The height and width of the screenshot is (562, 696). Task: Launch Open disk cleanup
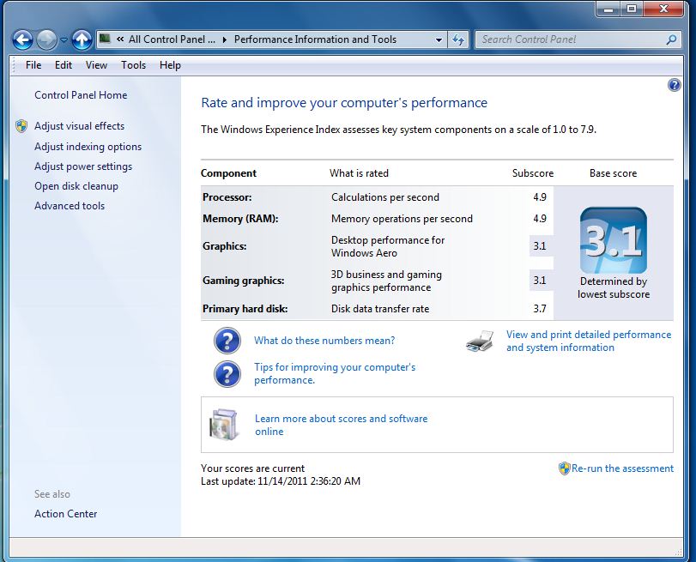coord(76,186)
